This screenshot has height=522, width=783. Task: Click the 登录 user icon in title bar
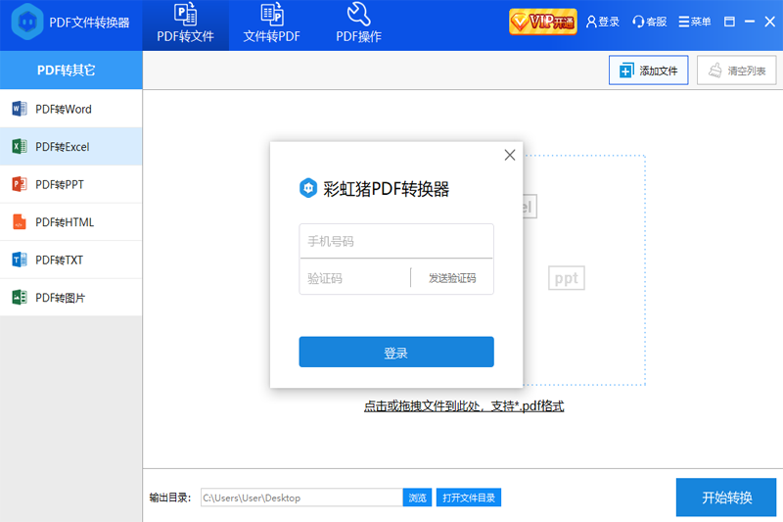point(602,22)
